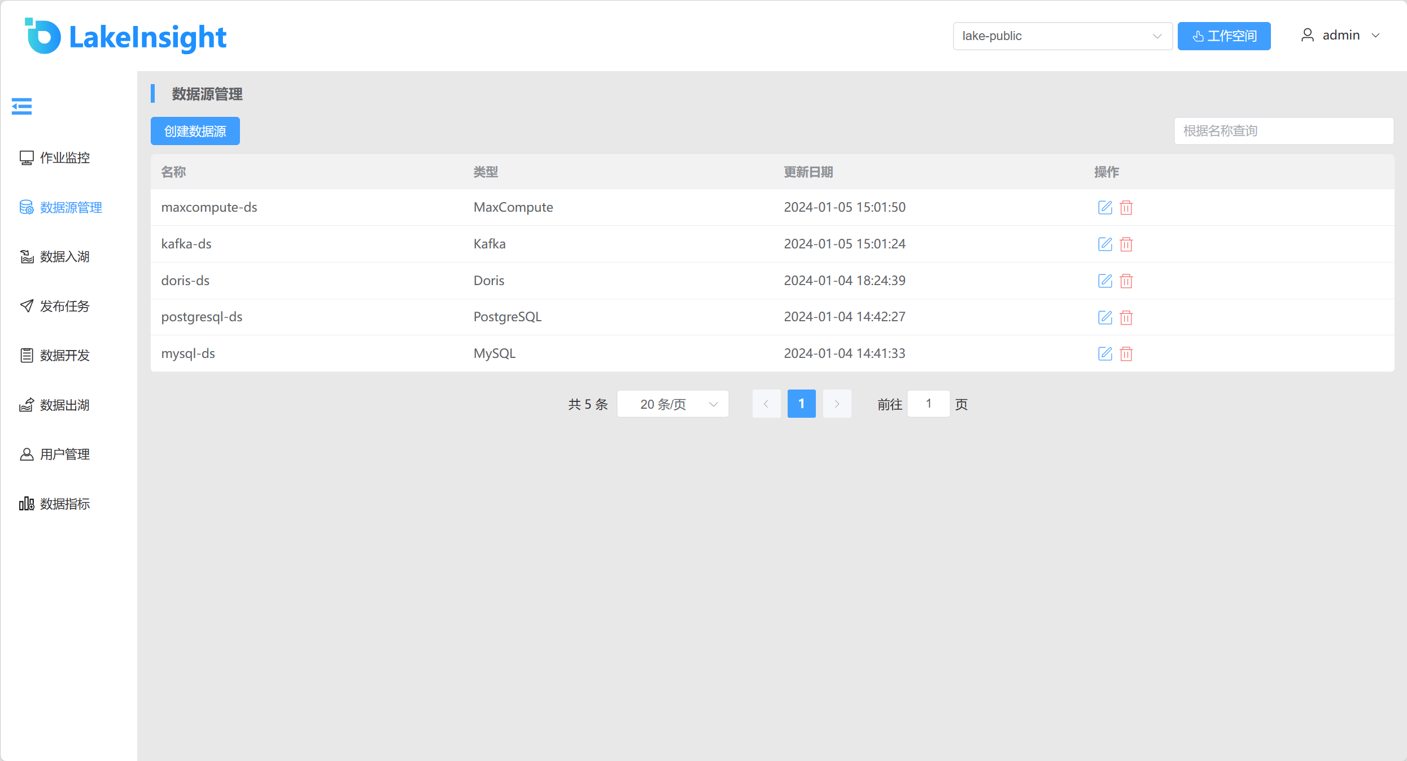Open the lake-public workspace dropdown
This screenshot has width=1407, height=761.
coord(1063,36)
